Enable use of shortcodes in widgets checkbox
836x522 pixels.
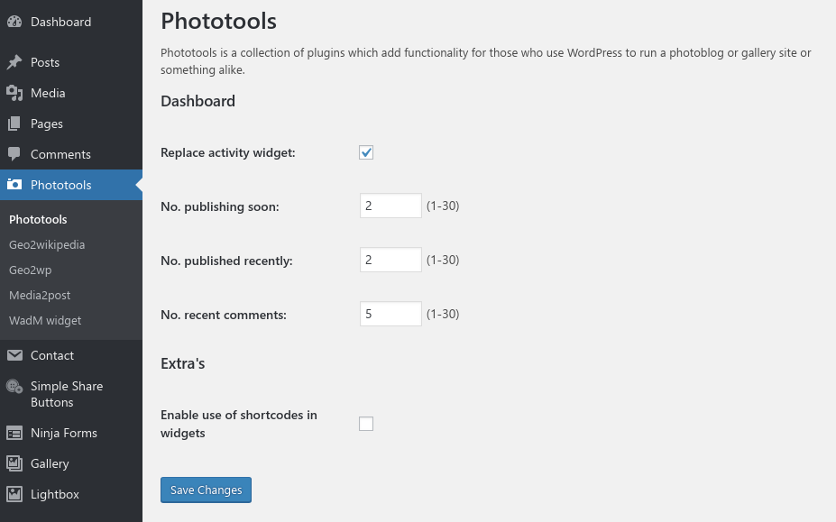pos(366,424)
